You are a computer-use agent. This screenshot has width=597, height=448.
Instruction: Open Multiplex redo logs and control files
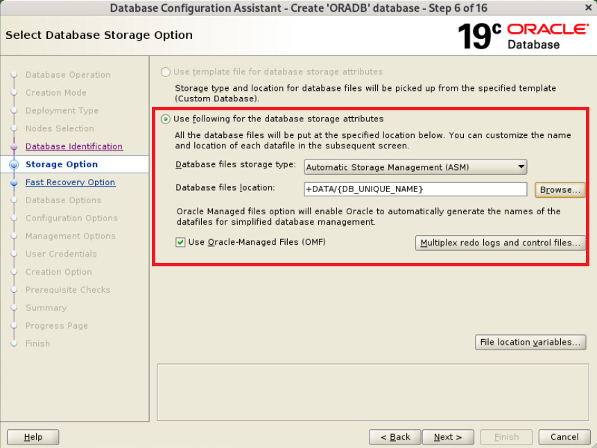click(501, 243)
